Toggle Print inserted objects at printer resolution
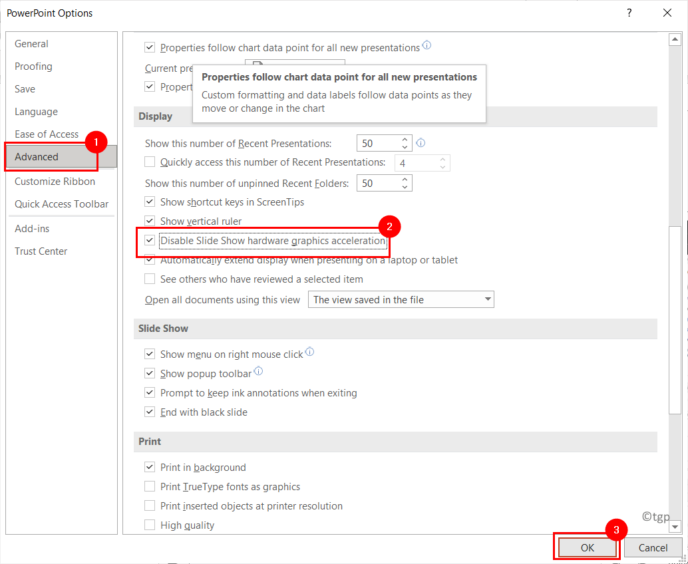688x564 pixels. tap(150, 506)
